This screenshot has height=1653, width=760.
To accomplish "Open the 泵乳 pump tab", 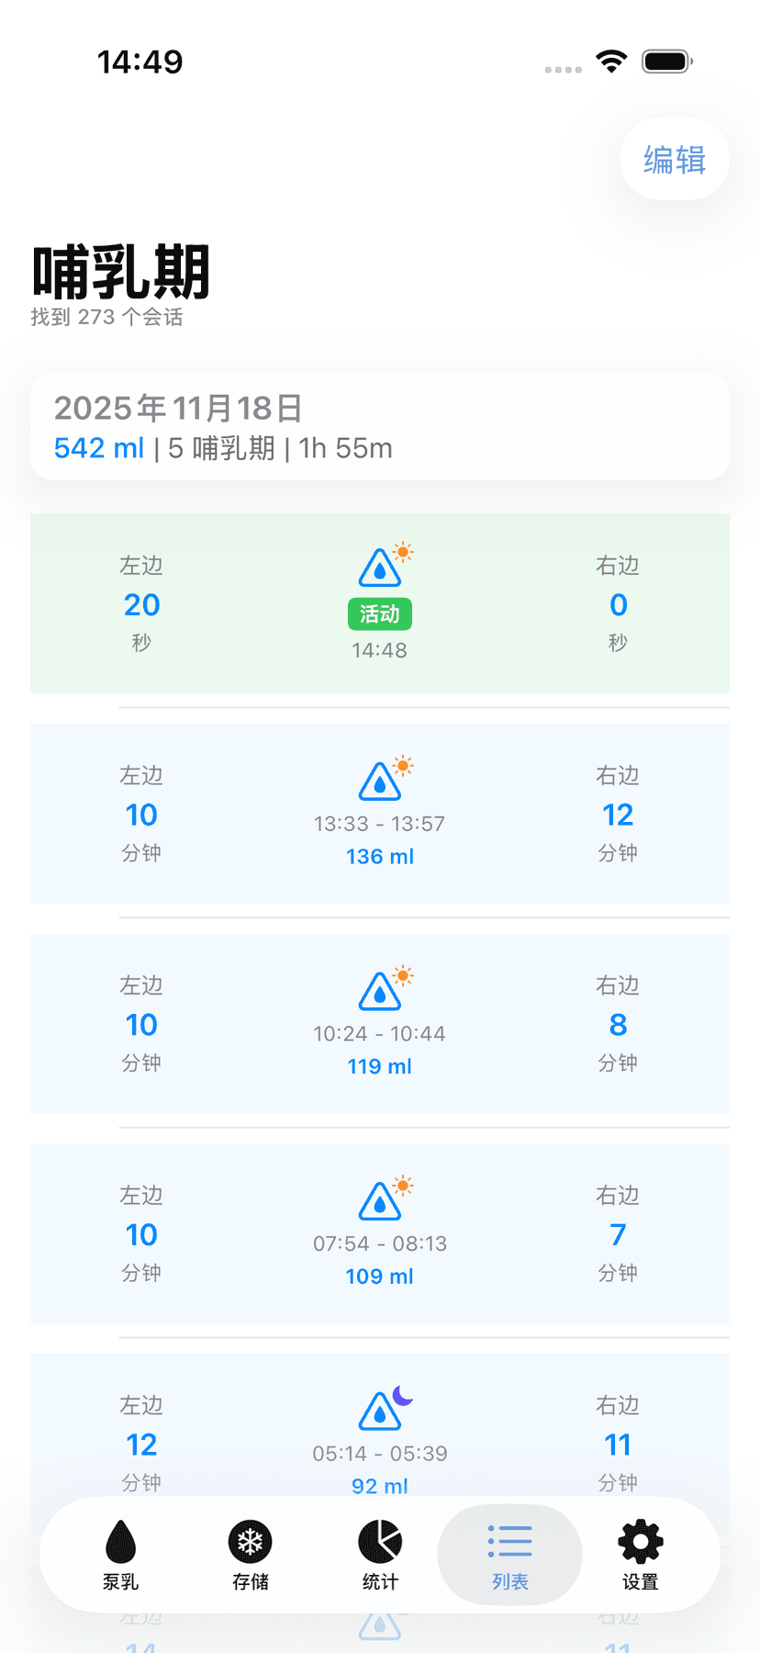I will pyautogui.click(x=120, y=1554).
